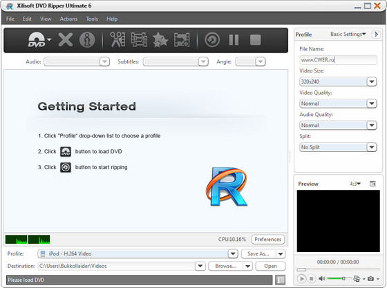387x288 pixels.
Task: Open the Tools menu
Action: coord(92,19)
